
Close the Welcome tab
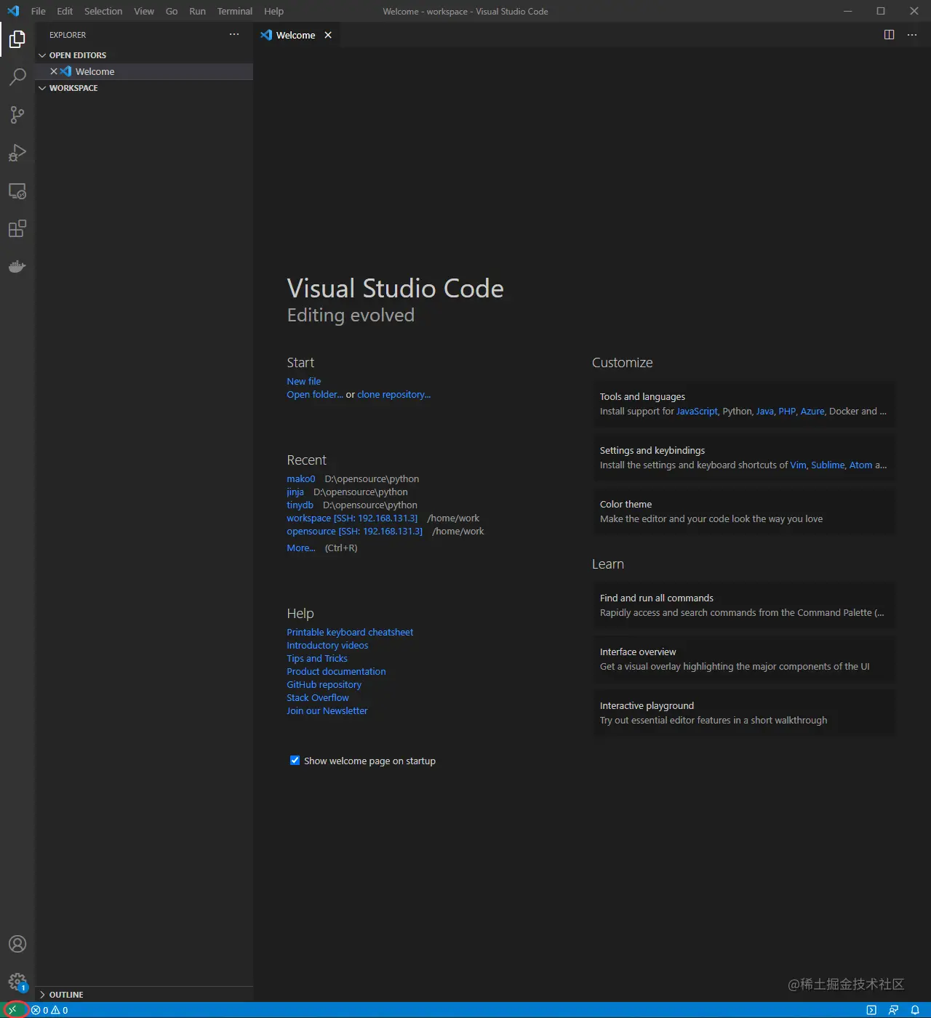pyautogui.click(x=328, y=35)
